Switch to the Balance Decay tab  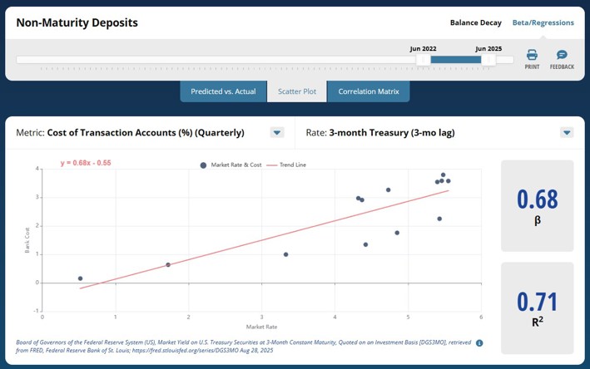(476, 23)
